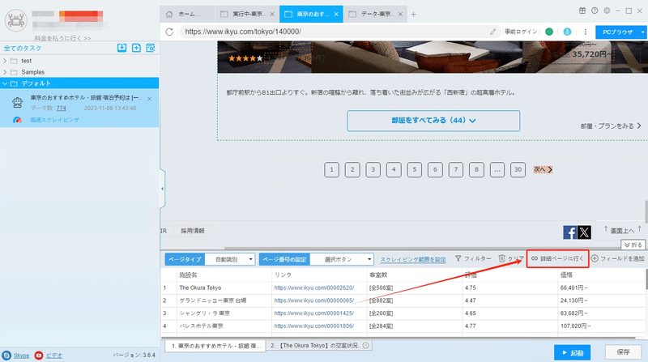Click the new task plus icon in sidebar
Screen dimensions: 648x362
pyautogui.click(x=136, y=48)
